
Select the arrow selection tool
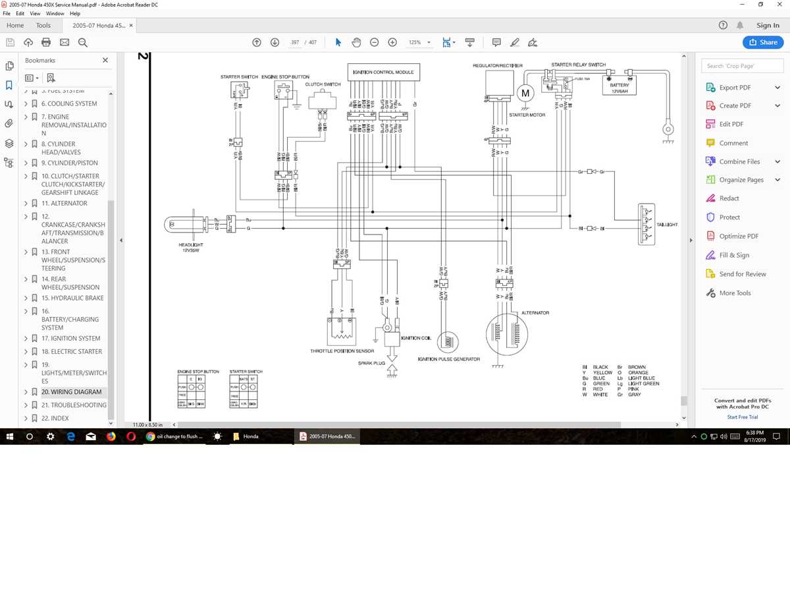pos(338,42)
